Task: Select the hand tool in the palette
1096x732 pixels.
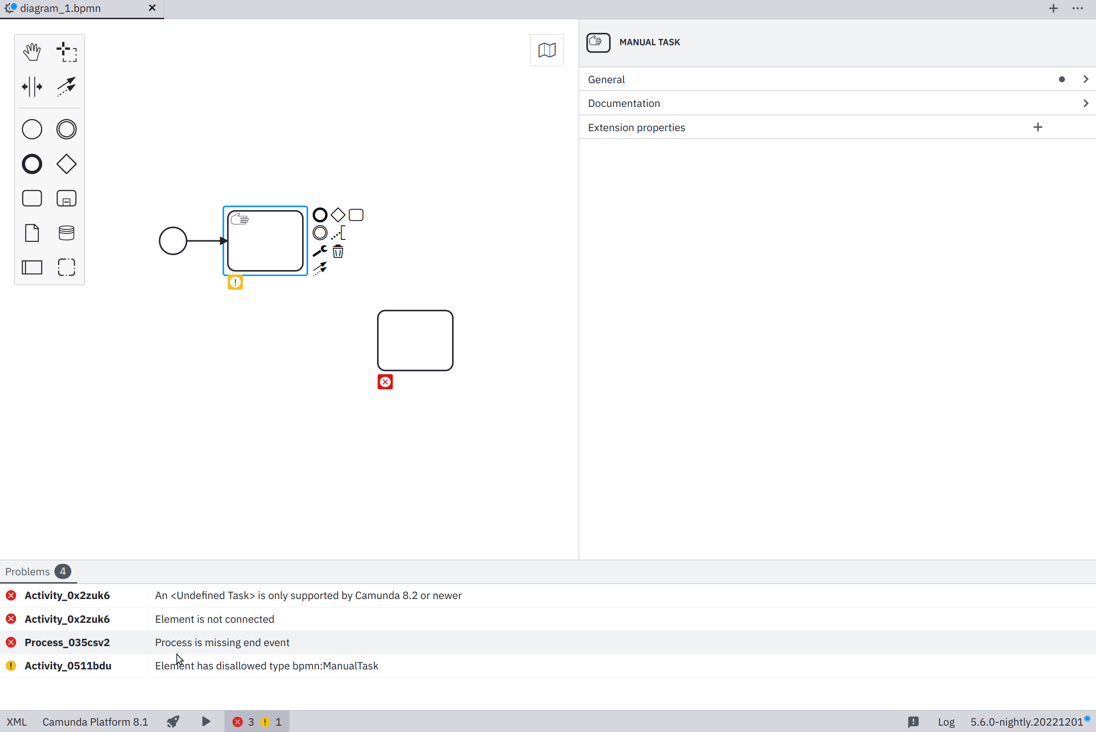Action: coord(32,51)
